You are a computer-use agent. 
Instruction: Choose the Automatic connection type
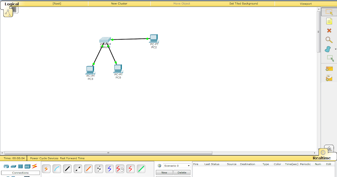(x=46, y=169)
